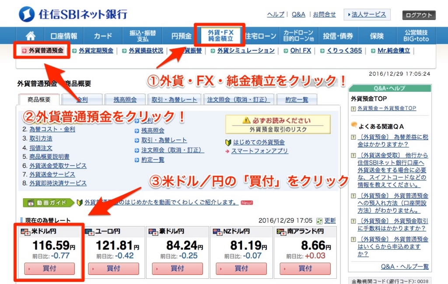Open 振込・振替支払 menu

(143, 36)
